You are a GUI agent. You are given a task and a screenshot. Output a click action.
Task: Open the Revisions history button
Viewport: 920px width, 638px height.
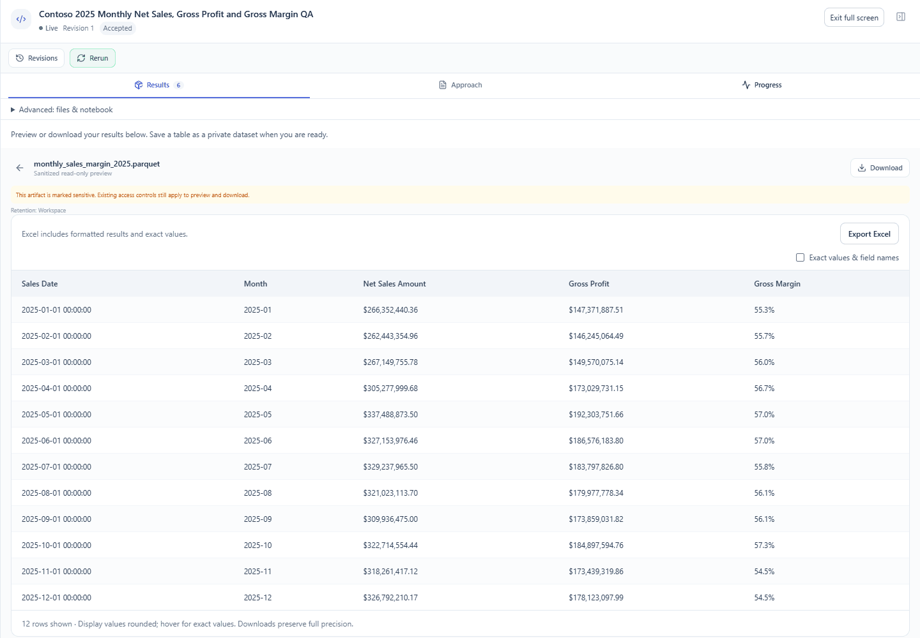36,58
